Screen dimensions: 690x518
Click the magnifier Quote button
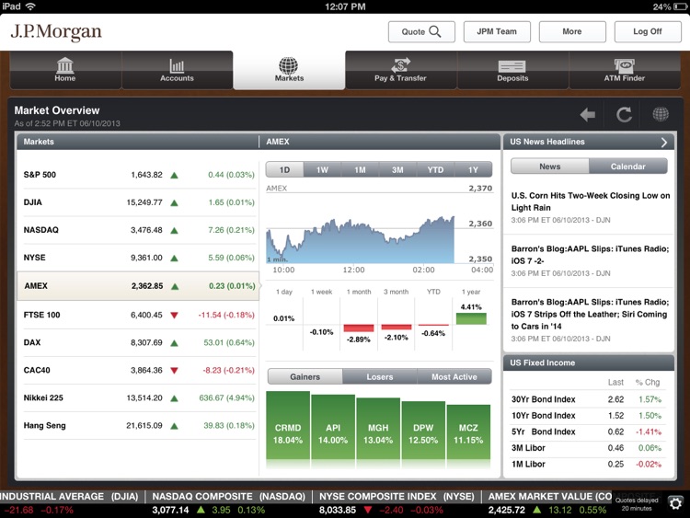421,31
